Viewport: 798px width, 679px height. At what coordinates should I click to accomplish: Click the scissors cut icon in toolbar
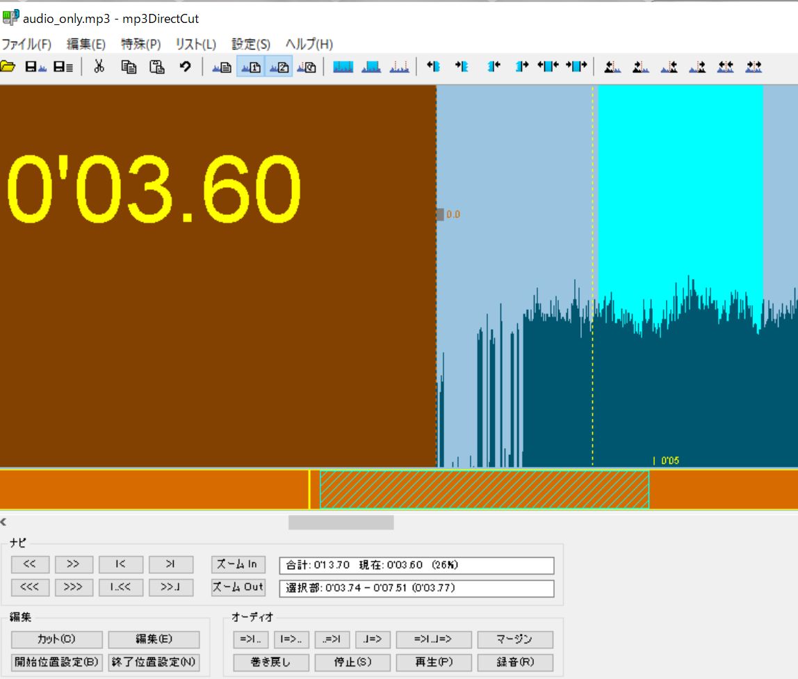tap(99, 67)
